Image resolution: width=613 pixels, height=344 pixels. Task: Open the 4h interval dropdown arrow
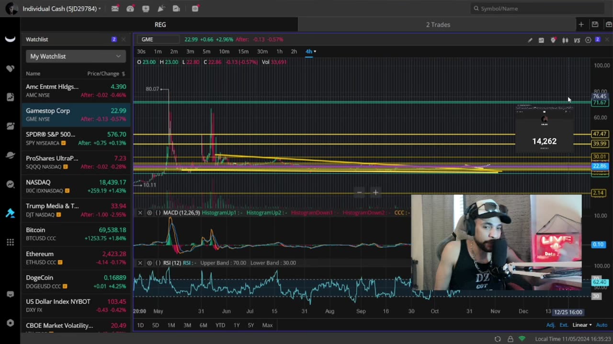pos(315,52)
